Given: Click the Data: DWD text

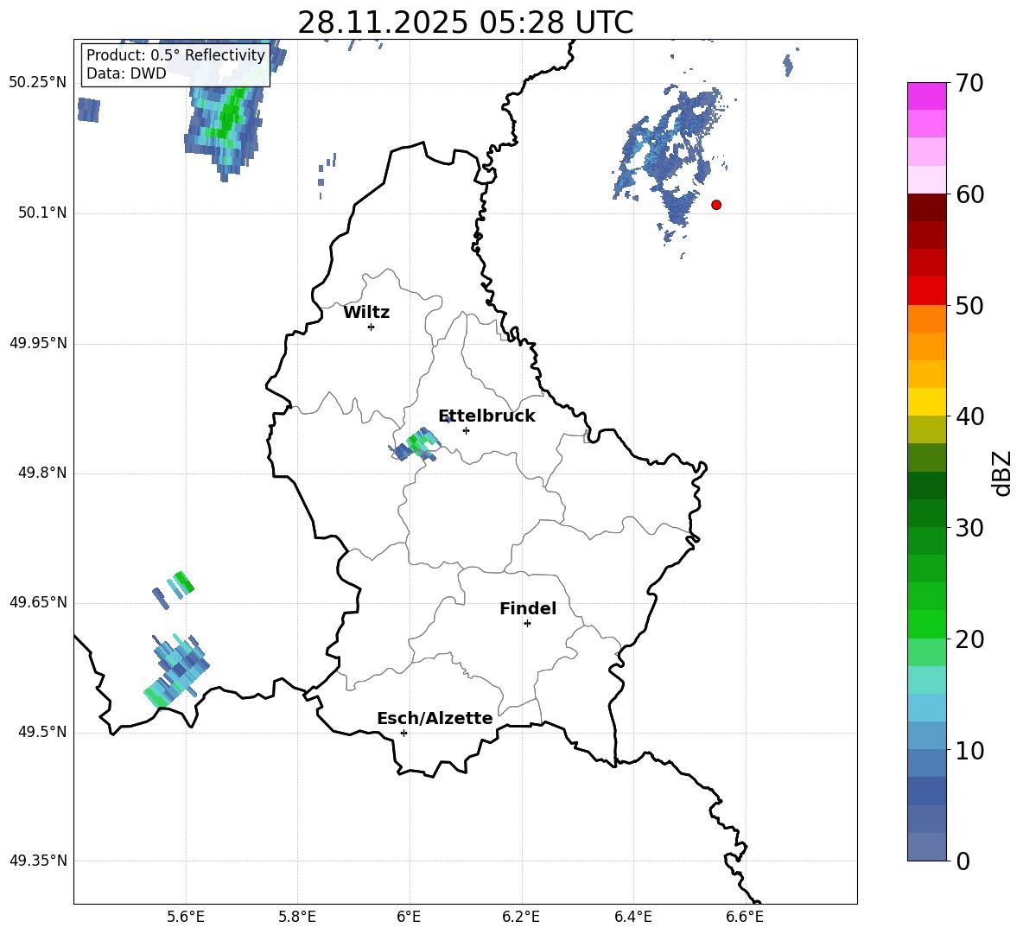Looking at the screenshot, I should [x=126, y=73].
